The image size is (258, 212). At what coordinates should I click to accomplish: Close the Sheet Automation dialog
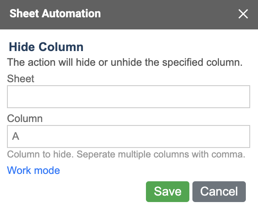click(243, 14)
